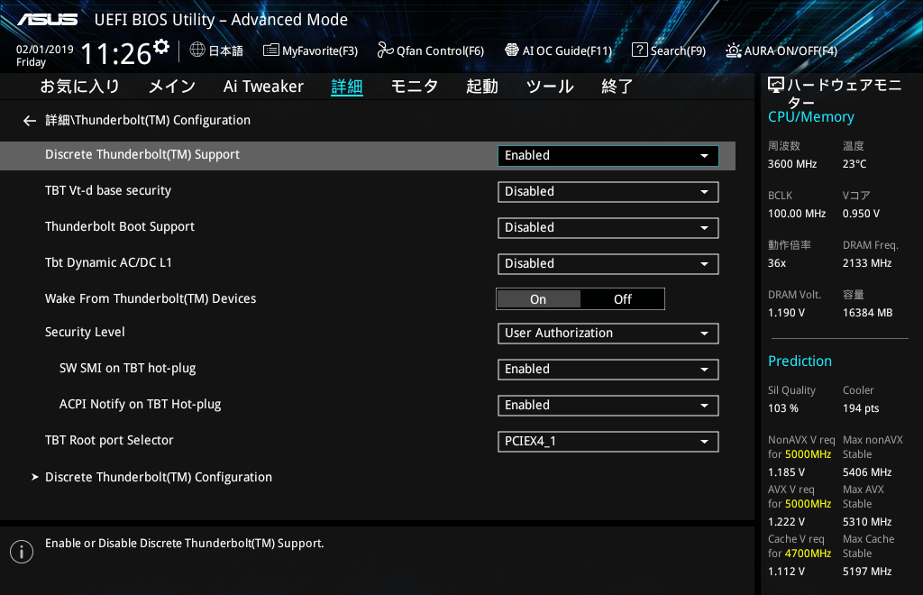Screen dimensions: 923x595
Task: Click the TBT Vt-d base security label
Action: pos(108,191)
